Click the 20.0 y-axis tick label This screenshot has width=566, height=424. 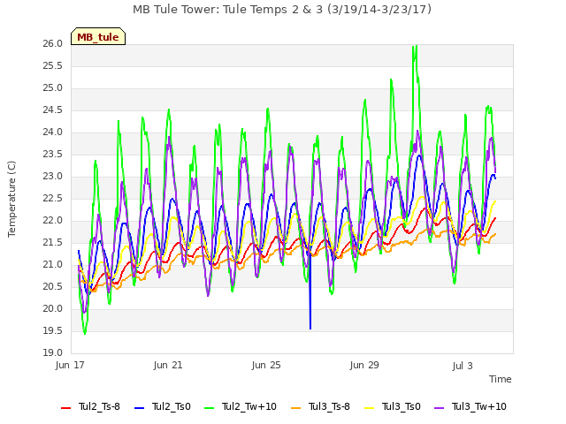(53, 309)
